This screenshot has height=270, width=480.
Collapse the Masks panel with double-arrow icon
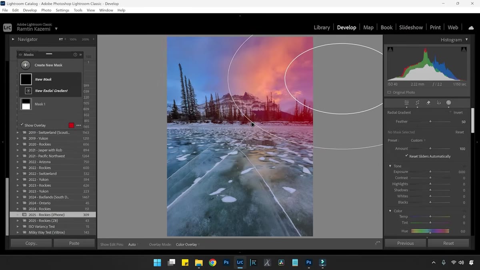[80, 55]
